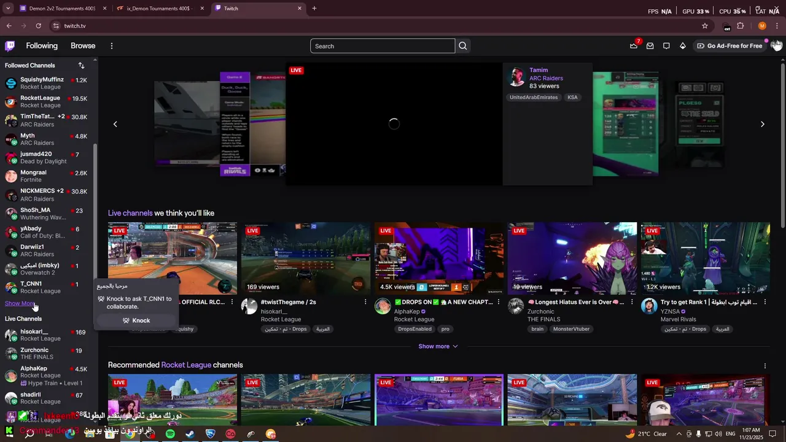
Task: Expand followed channels with Show More
Action: [20, 303]
